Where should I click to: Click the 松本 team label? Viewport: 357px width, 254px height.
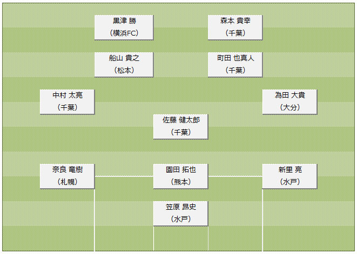coord(124,70)
